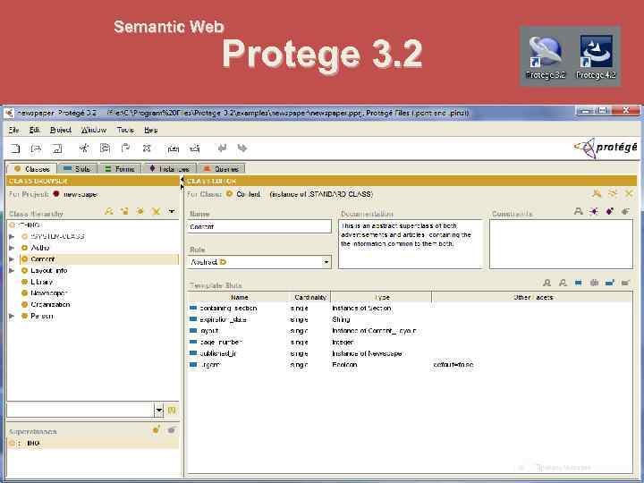Viewport: 644px width, 483px height.
Task: Click the View Class icon above Class Hierarchy
Action: click(109, 211)
